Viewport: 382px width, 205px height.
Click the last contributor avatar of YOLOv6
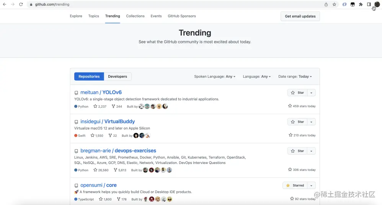click(x=165, y=106)
